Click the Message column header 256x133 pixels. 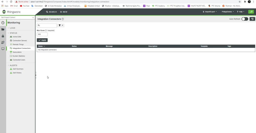tap(109, 46)
